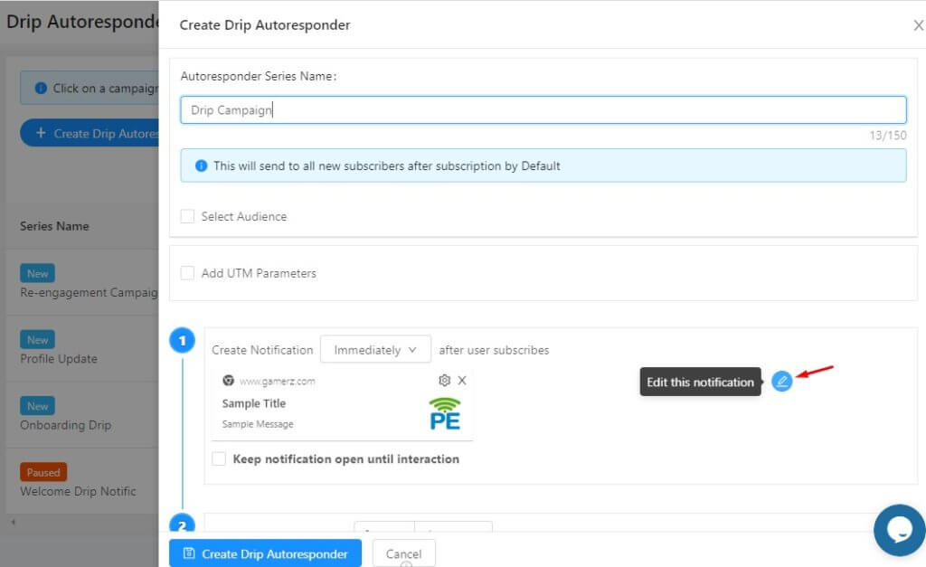Click the New badge above Profile Update
Viewport: 926px width, 567px height.
pos(37,340)
